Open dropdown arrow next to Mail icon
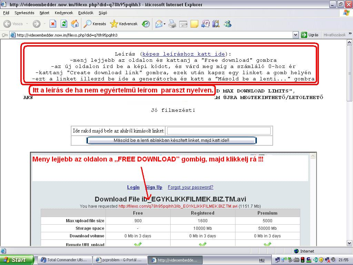 click(x=164, y=24)
